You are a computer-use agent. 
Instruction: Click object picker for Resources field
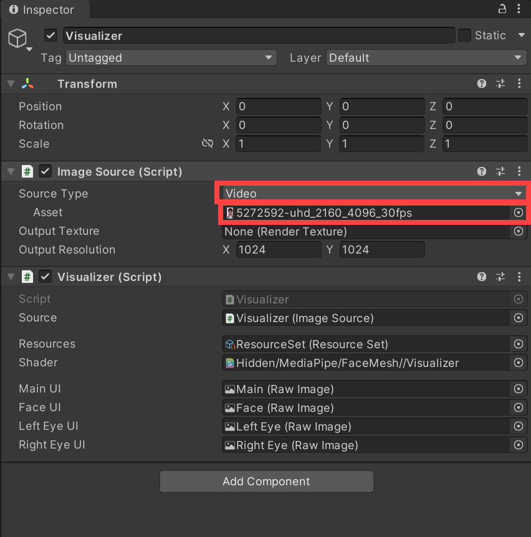pyautogui.click(x=519, y=344)
